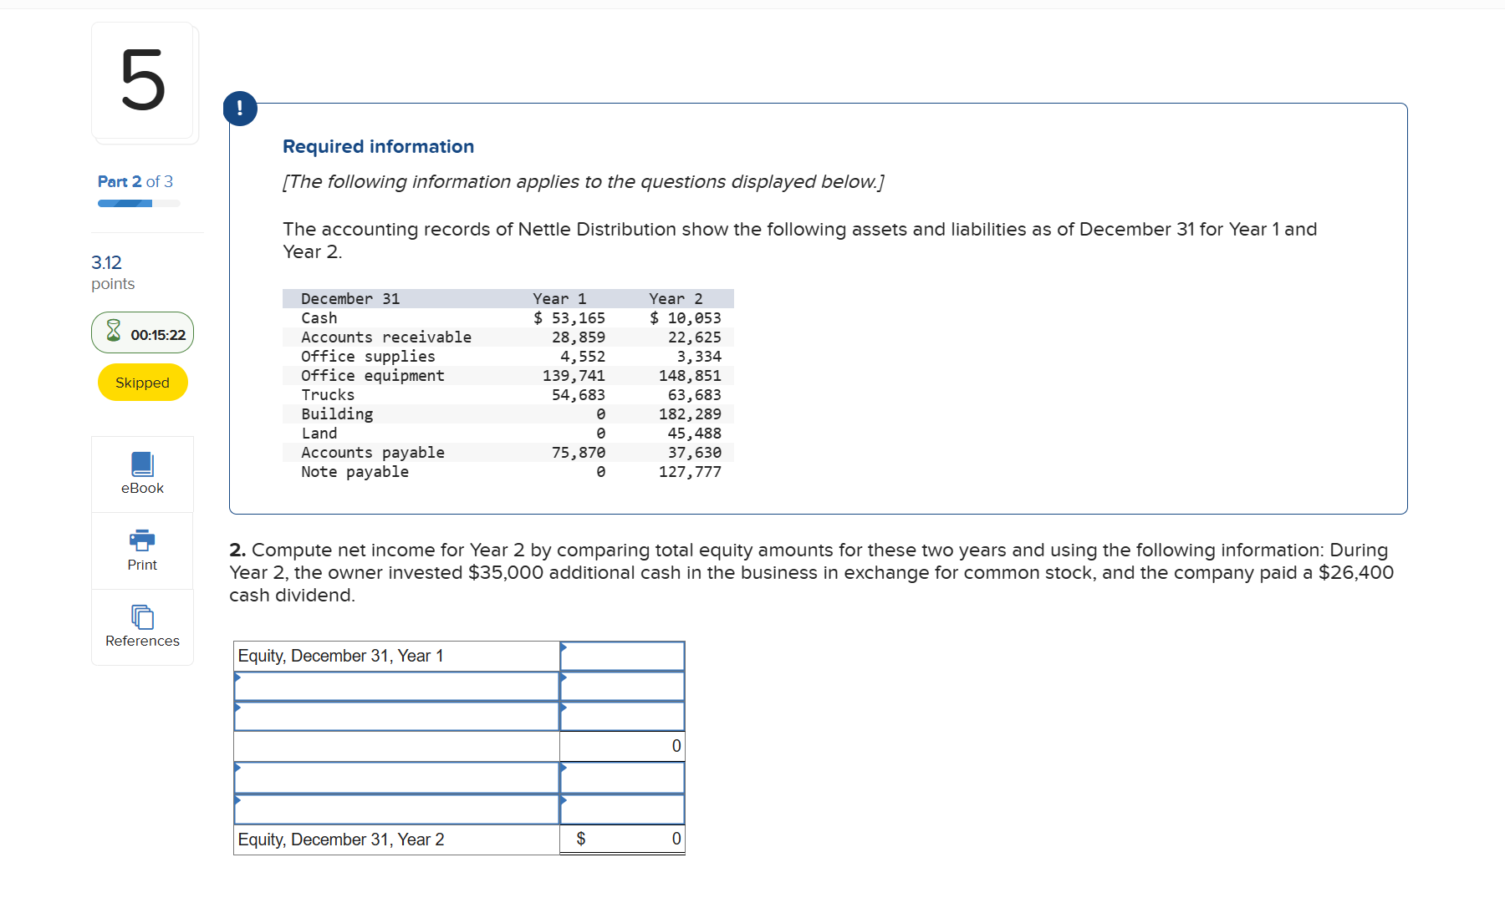Open first label dropdown below Equity Year 1
This screenshot has width=1505, height=908.
(x=396, y=687)
